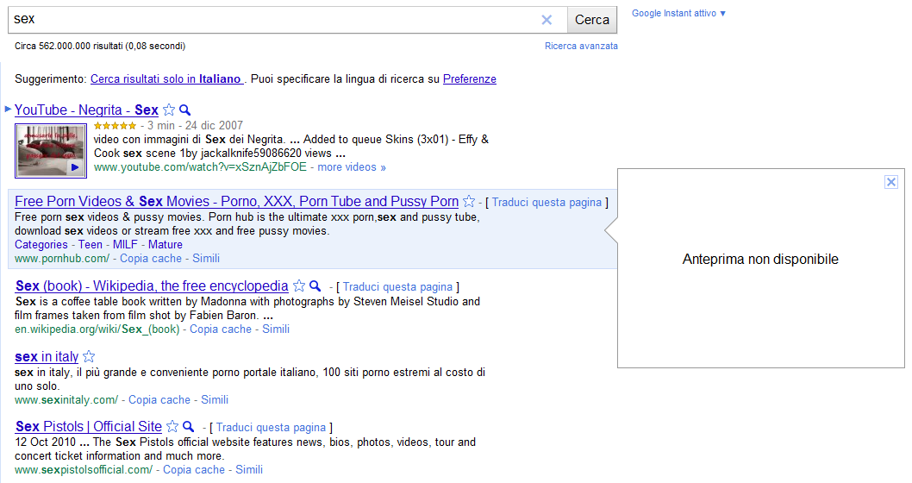
Task: Open the magnifier preview for the Sex Pistols result
Action: click(189, 427)
